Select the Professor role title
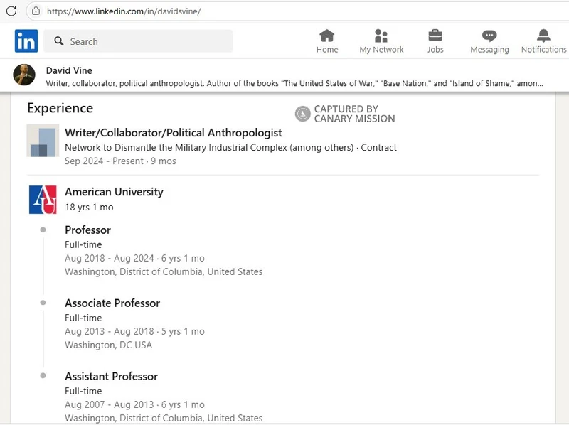 point(87,230)
